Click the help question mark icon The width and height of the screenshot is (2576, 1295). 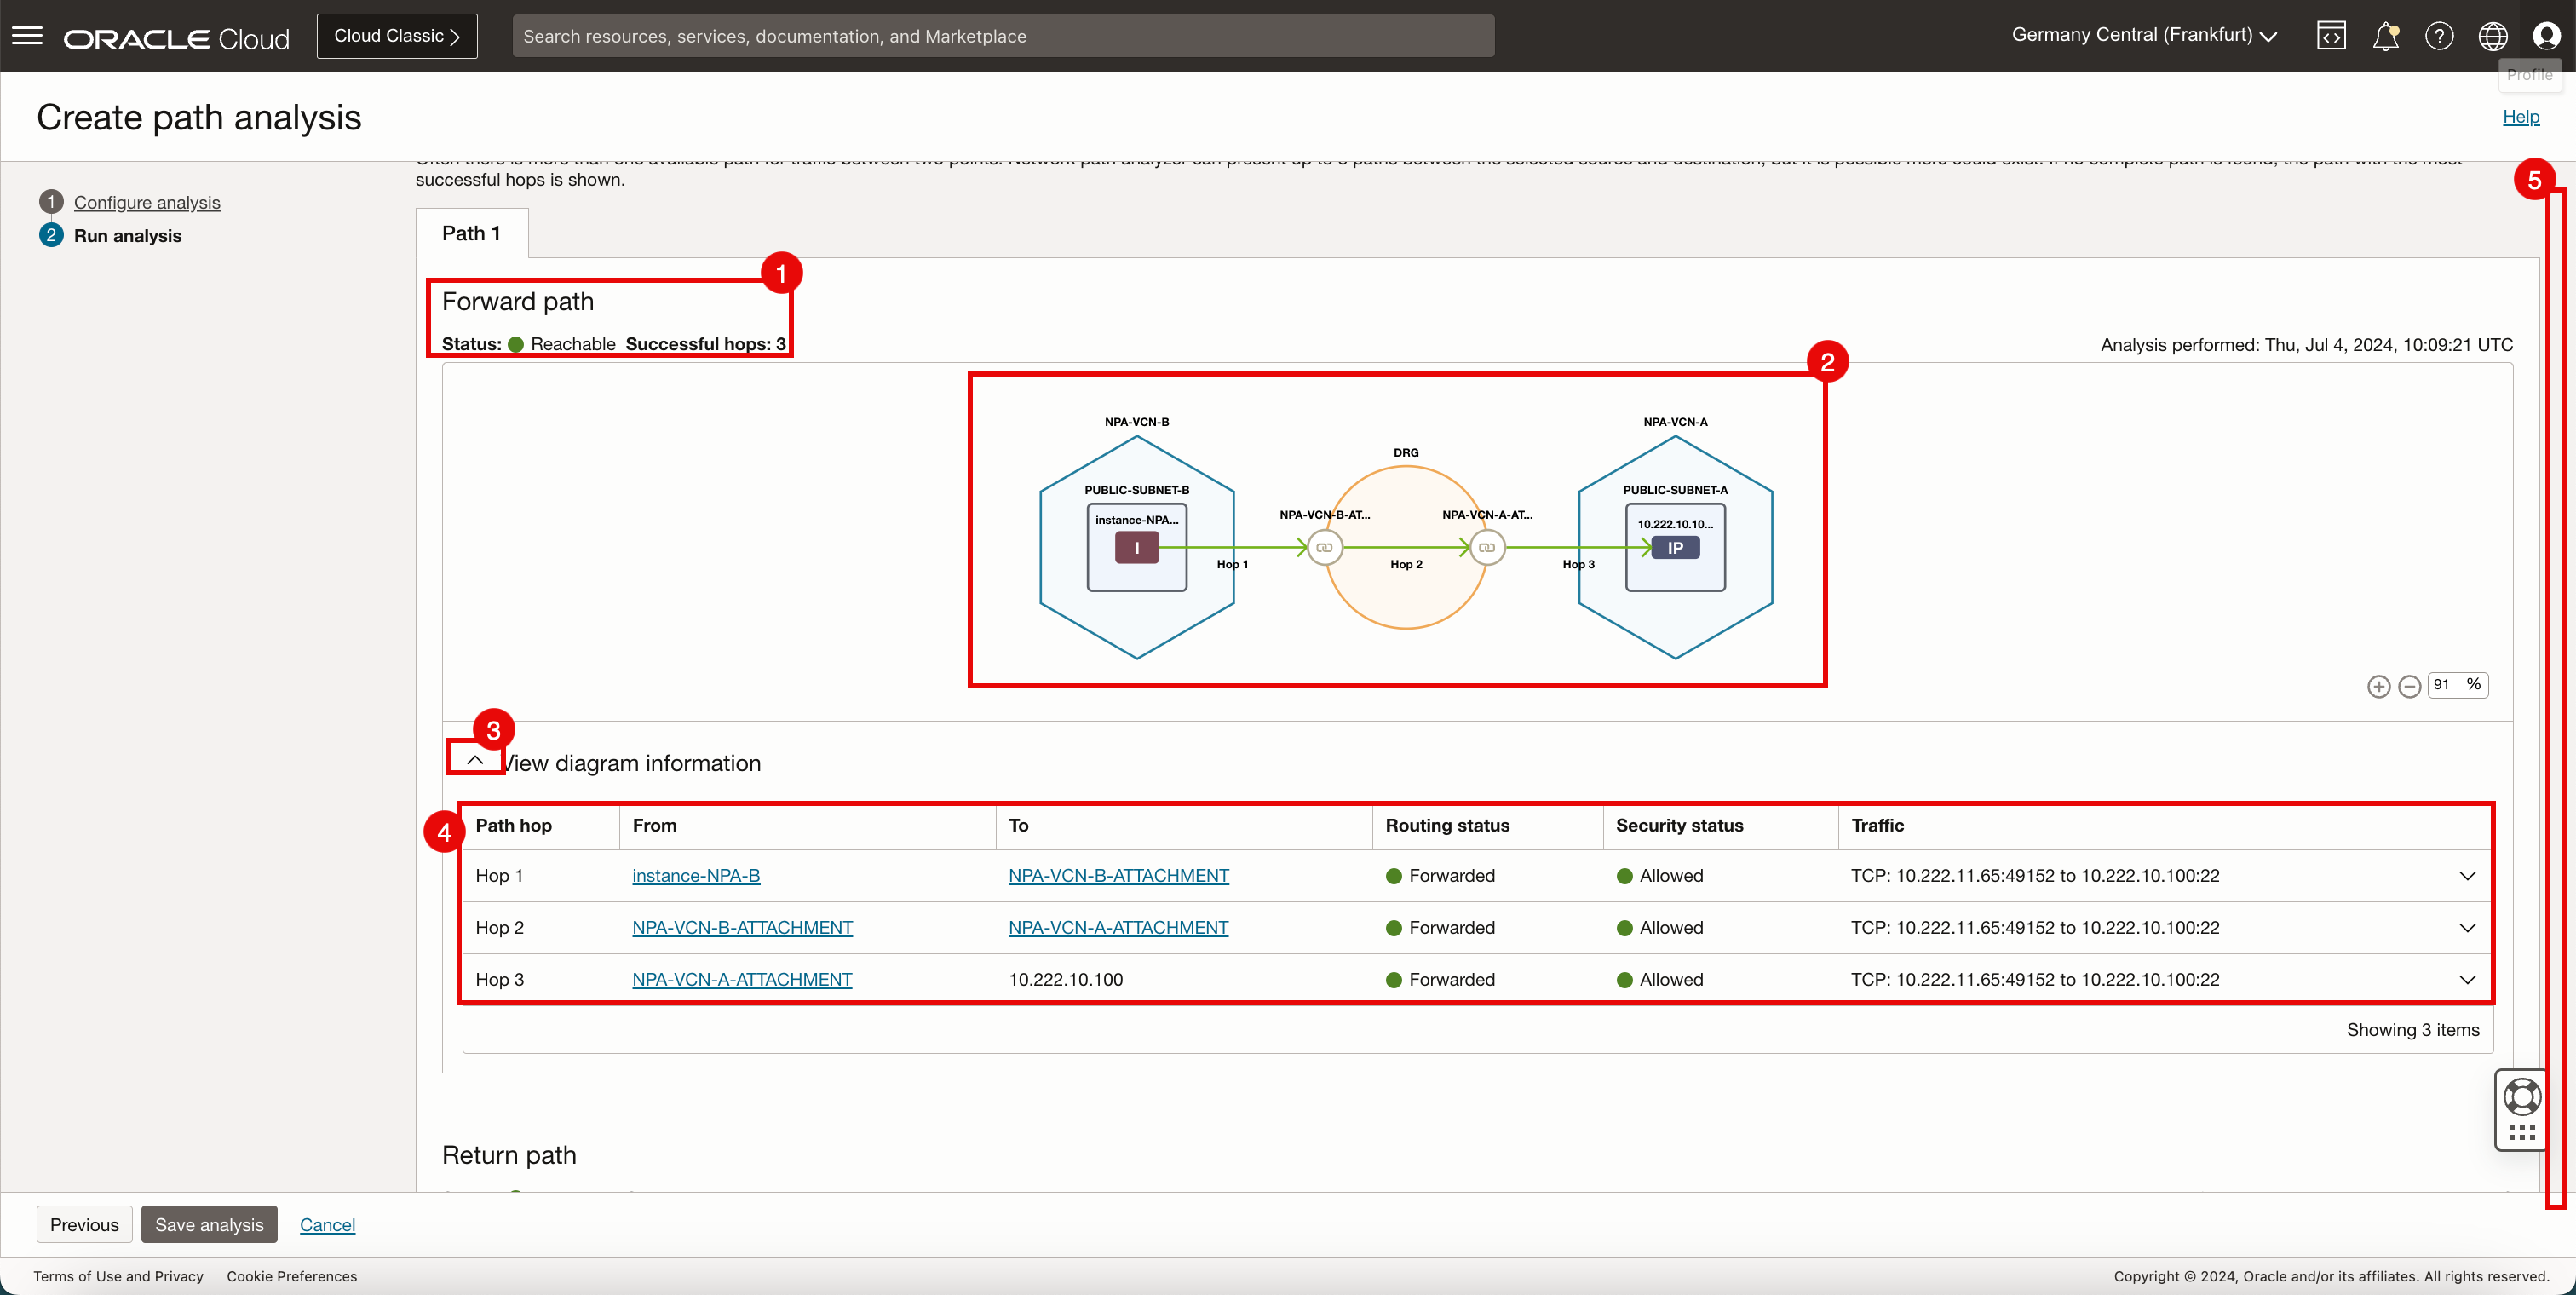[2439, 36]
